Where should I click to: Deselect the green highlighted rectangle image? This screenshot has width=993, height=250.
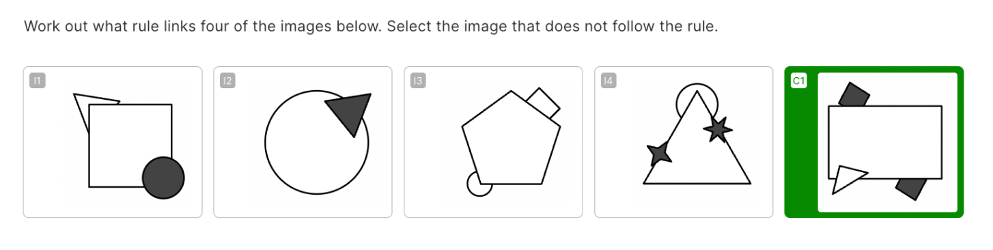pos(874,142)
